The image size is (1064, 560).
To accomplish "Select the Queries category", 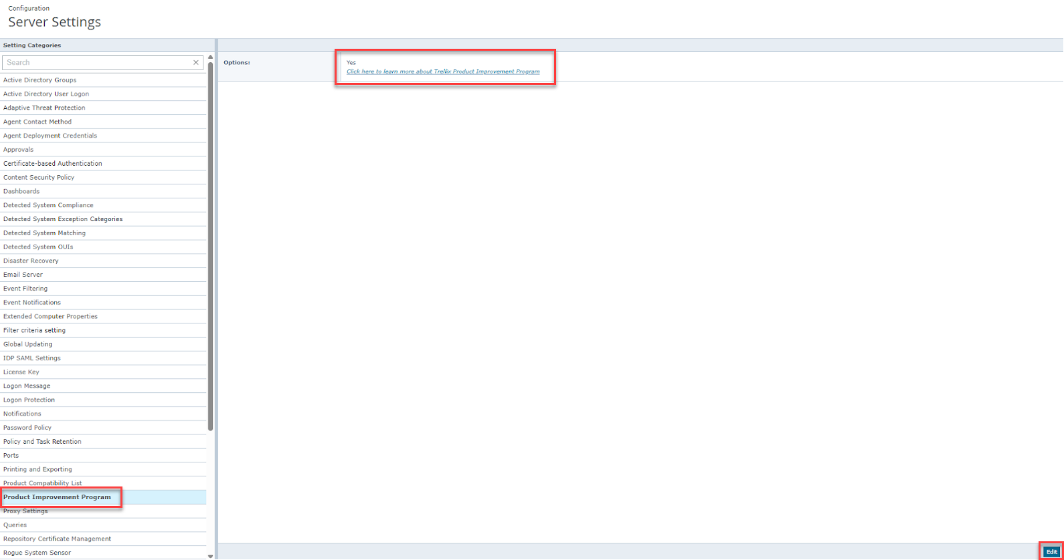I will tap(103, 525).
